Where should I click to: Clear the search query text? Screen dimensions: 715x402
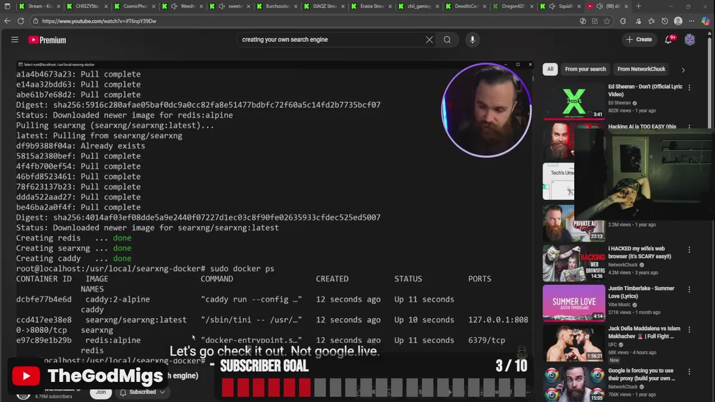point(429,40)
